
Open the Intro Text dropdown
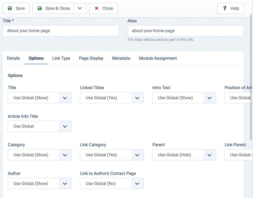click(x=184, y=98)
